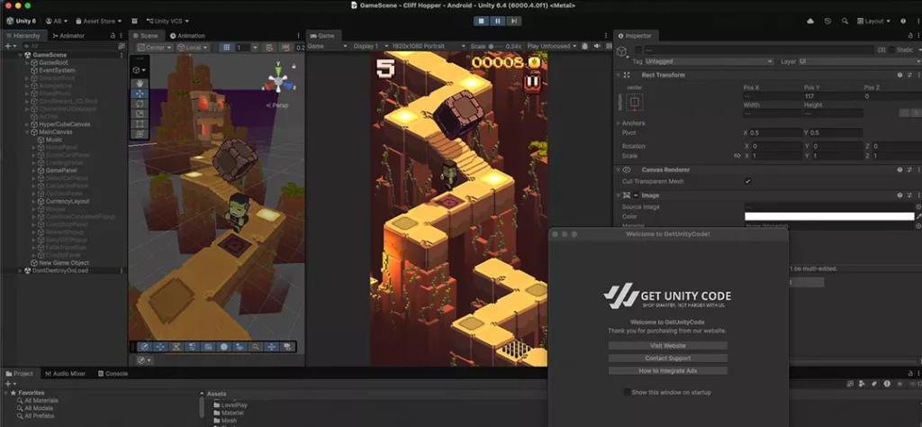Switch to the Animation tab

187,36
